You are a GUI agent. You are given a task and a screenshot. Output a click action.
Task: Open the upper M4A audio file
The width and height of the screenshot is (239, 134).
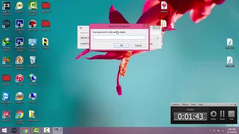tap(230, 44)
